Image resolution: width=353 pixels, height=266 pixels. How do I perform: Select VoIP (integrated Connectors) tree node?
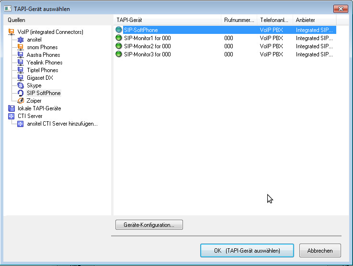50,32
